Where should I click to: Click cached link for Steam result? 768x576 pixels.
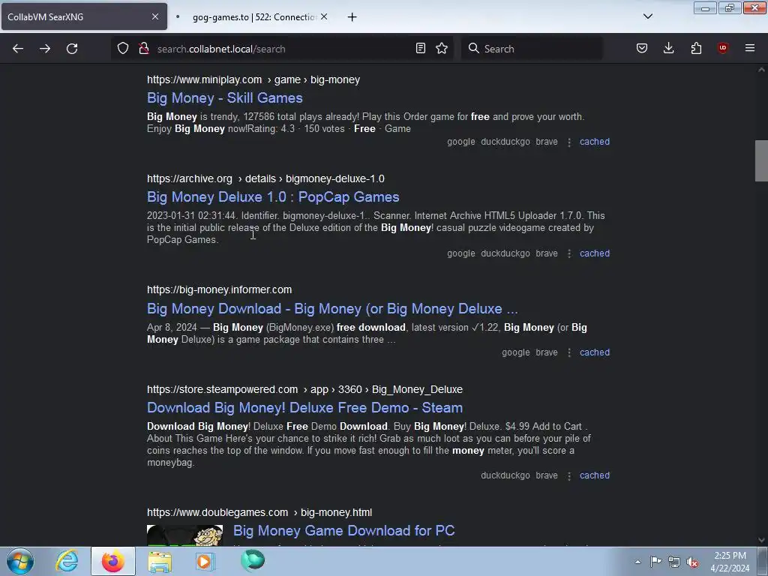tap(595, 475)
